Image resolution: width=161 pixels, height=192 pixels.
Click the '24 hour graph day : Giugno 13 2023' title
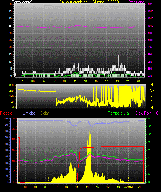[89, 2]
